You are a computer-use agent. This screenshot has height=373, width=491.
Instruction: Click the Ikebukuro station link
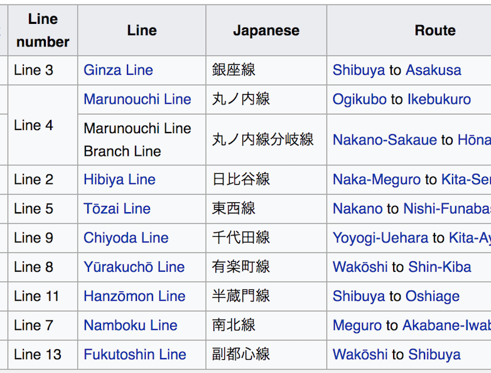tap(438, 99)
